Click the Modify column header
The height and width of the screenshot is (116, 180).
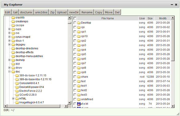pyautogui.click(x=163, y=18)
